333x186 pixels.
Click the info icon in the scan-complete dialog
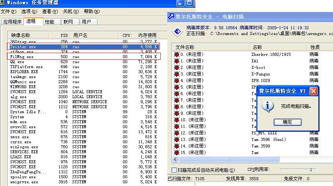pos(267,106)
